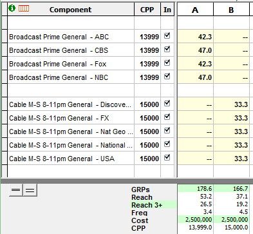Click the first equals-sign button
The image size is (253, 234).
16,190
